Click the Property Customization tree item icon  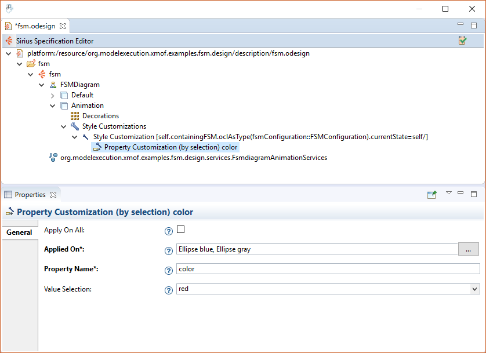[97, 147]
